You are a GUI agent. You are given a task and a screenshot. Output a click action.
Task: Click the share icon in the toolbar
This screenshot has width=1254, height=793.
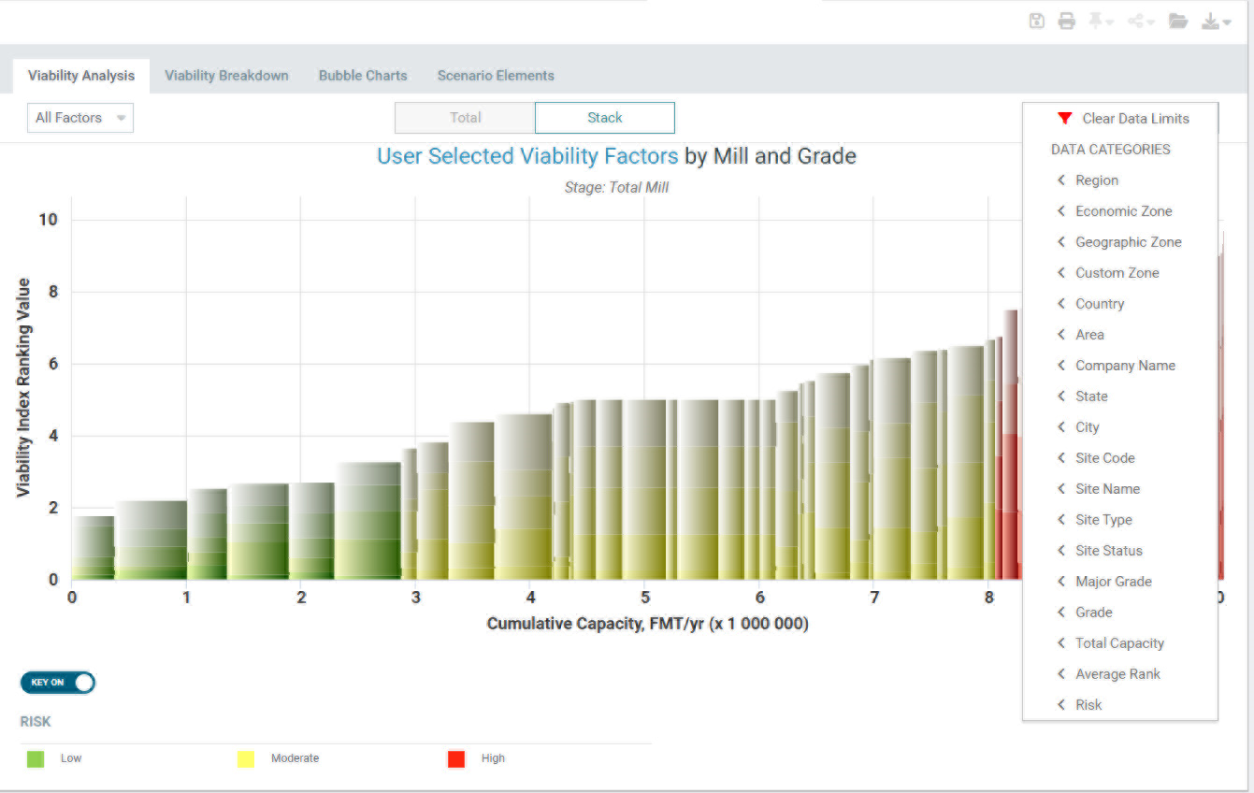1137,20
